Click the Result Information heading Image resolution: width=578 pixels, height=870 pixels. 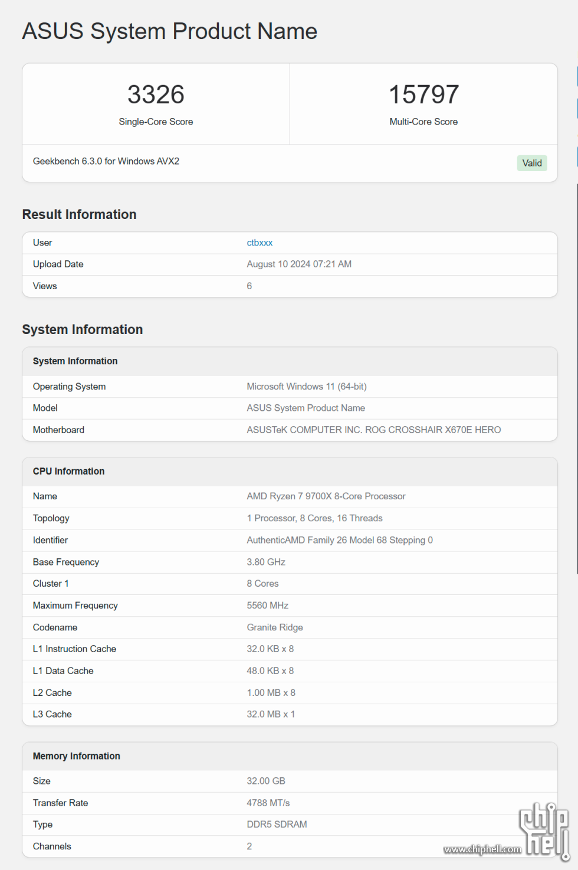(x=79, y=214)
